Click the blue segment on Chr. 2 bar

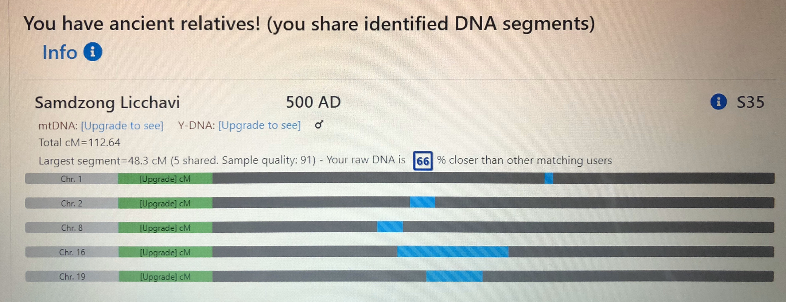pyautogui.click(x=422, y=202)
